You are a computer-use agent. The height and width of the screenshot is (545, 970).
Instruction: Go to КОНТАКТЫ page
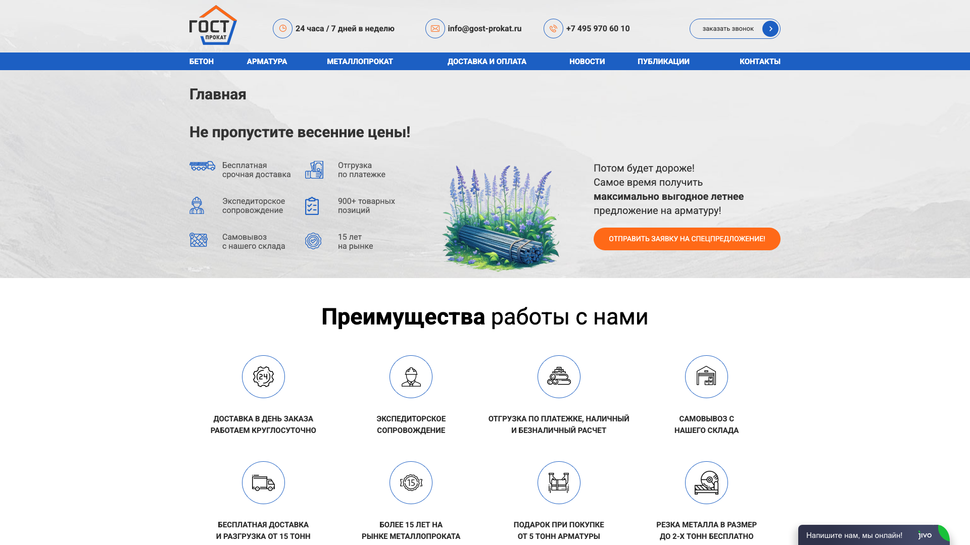click(x=760, y=62)
